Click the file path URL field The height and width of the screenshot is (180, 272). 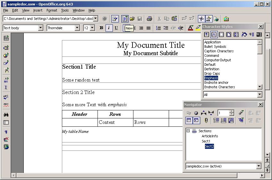pos(48,19)
